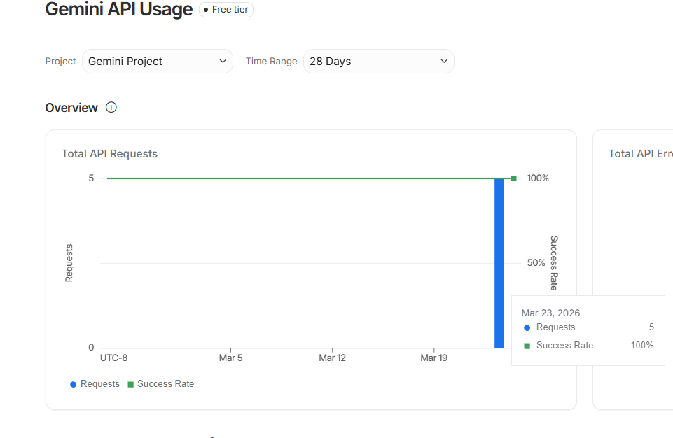The width and height of the screenshot is (673, 438).
Task: Click the Overview section heading
Action: click(71, 108)
